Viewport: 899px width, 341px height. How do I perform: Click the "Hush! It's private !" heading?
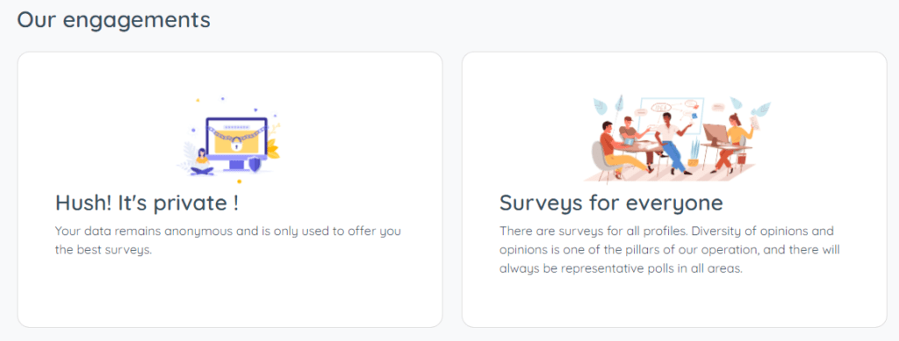[147, 202]
